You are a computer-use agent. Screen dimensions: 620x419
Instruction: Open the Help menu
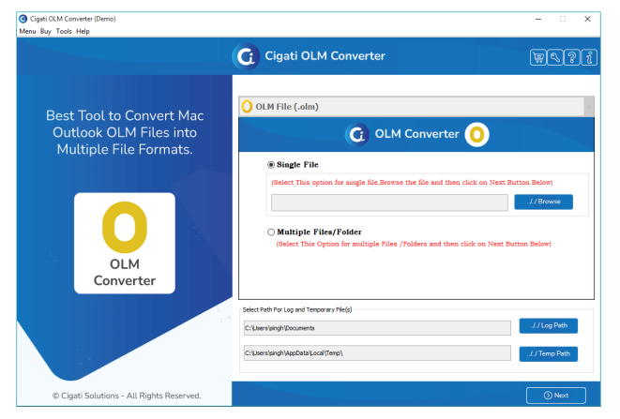83,31
